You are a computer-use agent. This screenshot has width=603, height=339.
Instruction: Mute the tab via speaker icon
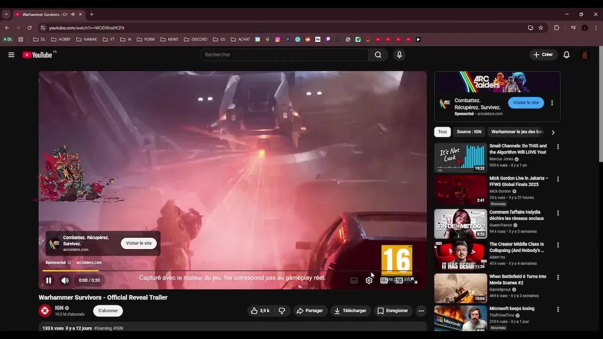tap(73, 15)
